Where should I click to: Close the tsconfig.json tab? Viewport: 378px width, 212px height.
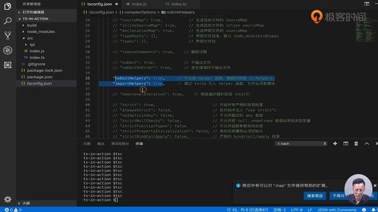[x=117, y=4]
